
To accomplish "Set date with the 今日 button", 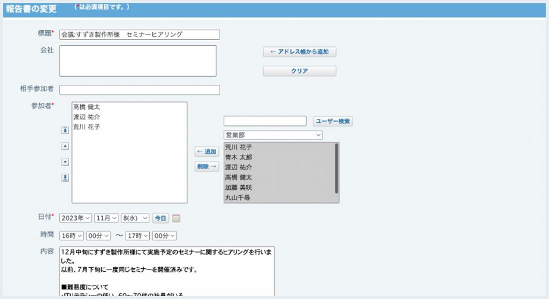I will [x=160, y=218].
